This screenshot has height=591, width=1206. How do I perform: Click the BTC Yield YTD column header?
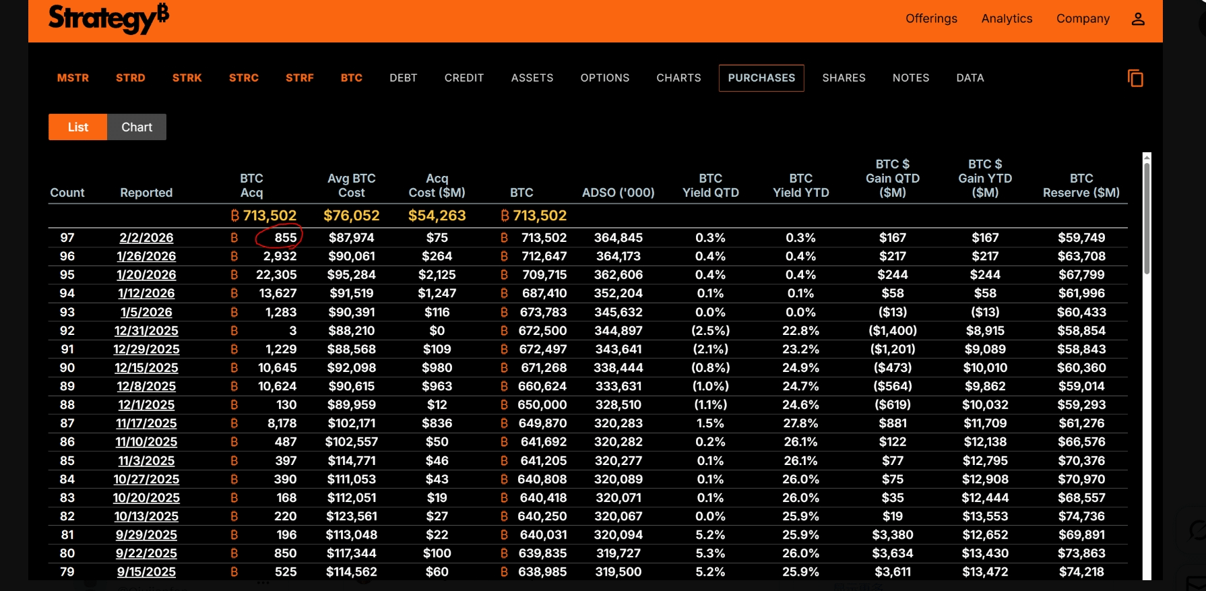(800, 185)
